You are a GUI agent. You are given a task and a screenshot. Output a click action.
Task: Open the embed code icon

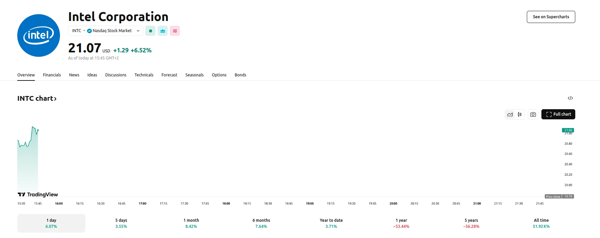pos(570,98)
